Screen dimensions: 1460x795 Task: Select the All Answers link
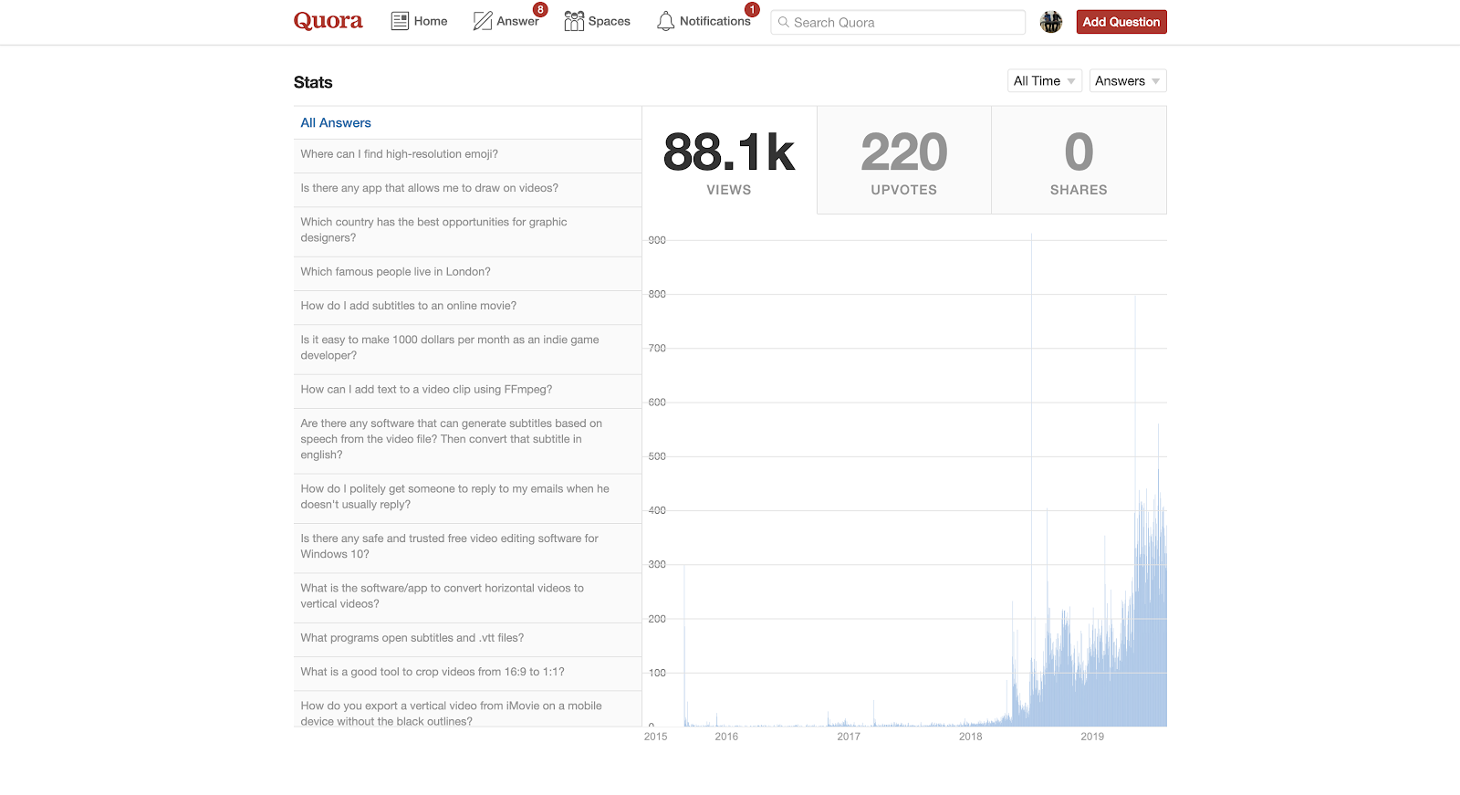(336, 123)
